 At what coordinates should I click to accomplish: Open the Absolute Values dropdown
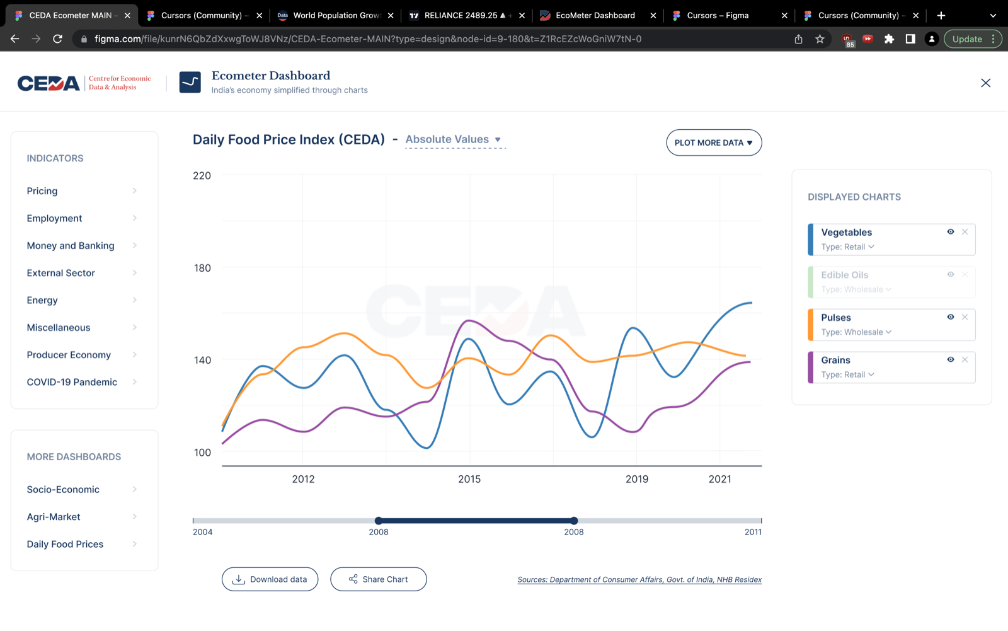tap(454, 139)
